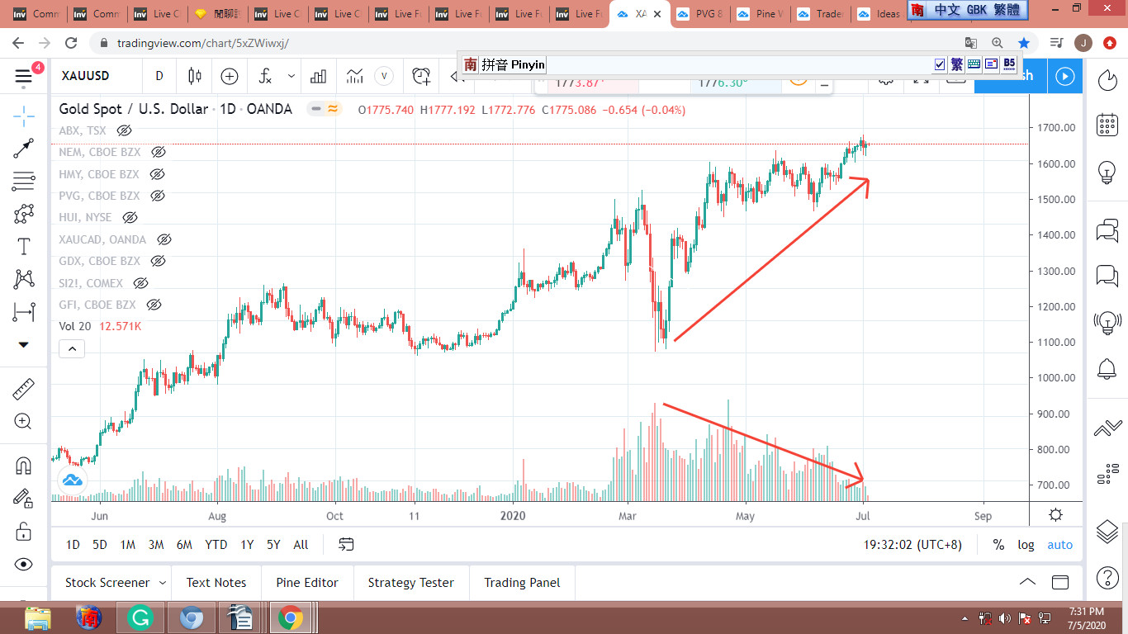1128x634 pixels.
Task: Show the hidden SI2!, COMEX series
Action: click(140, 283)
